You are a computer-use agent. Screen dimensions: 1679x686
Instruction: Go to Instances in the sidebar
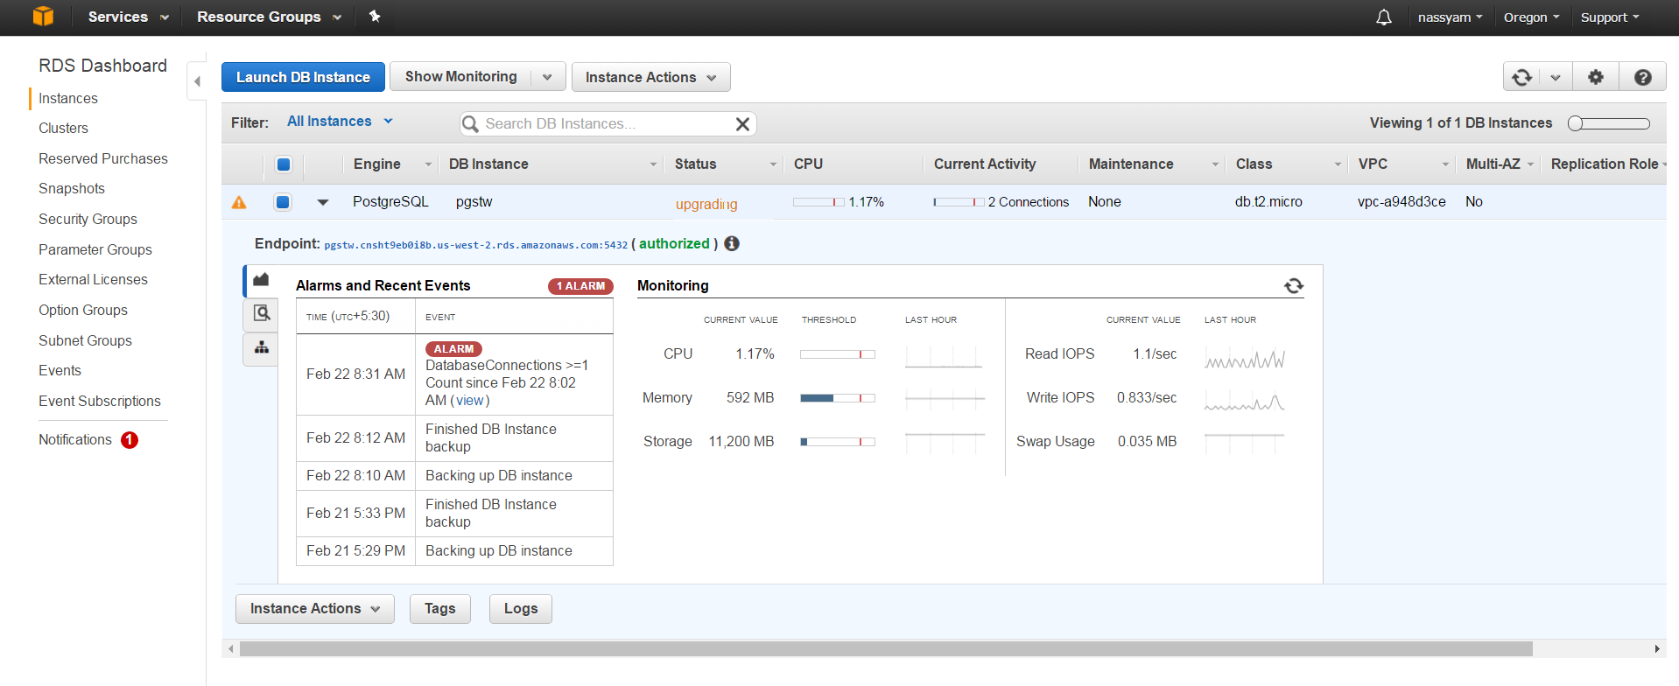coord(68,99)
